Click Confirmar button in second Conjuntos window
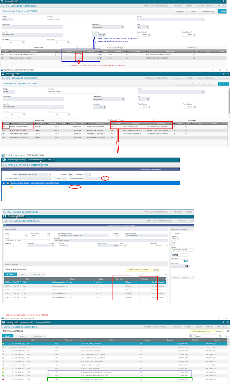This screenshot has height=384, width=243. tap(224, 84)
